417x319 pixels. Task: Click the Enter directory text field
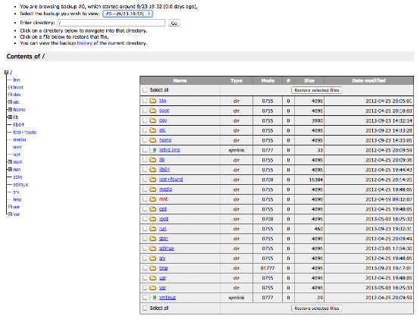point(111,23)
